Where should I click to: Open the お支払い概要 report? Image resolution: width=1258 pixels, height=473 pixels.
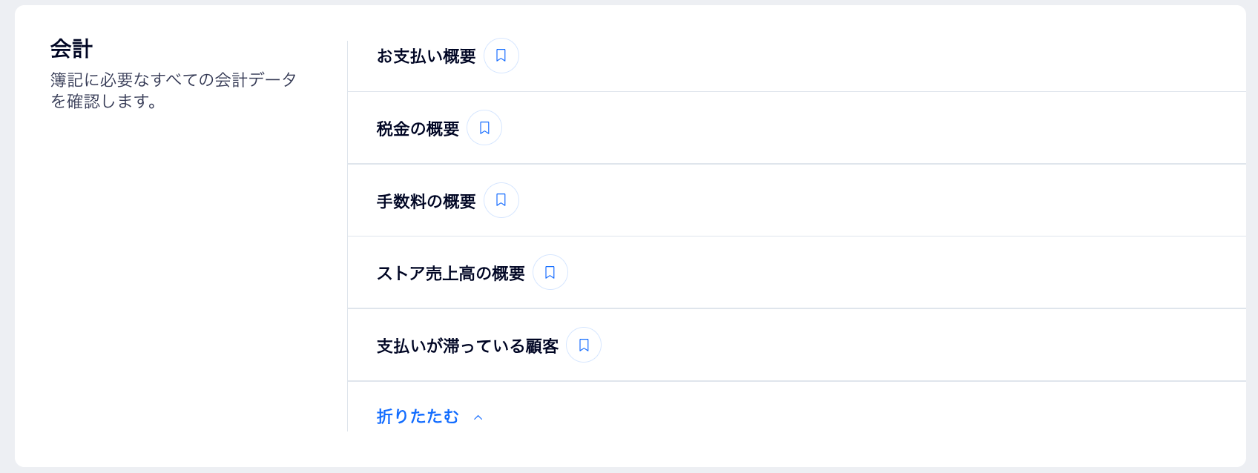click(x=427, y=55)
